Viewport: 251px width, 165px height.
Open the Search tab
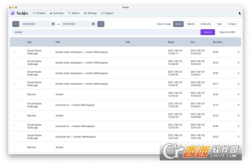pos(74,13)
